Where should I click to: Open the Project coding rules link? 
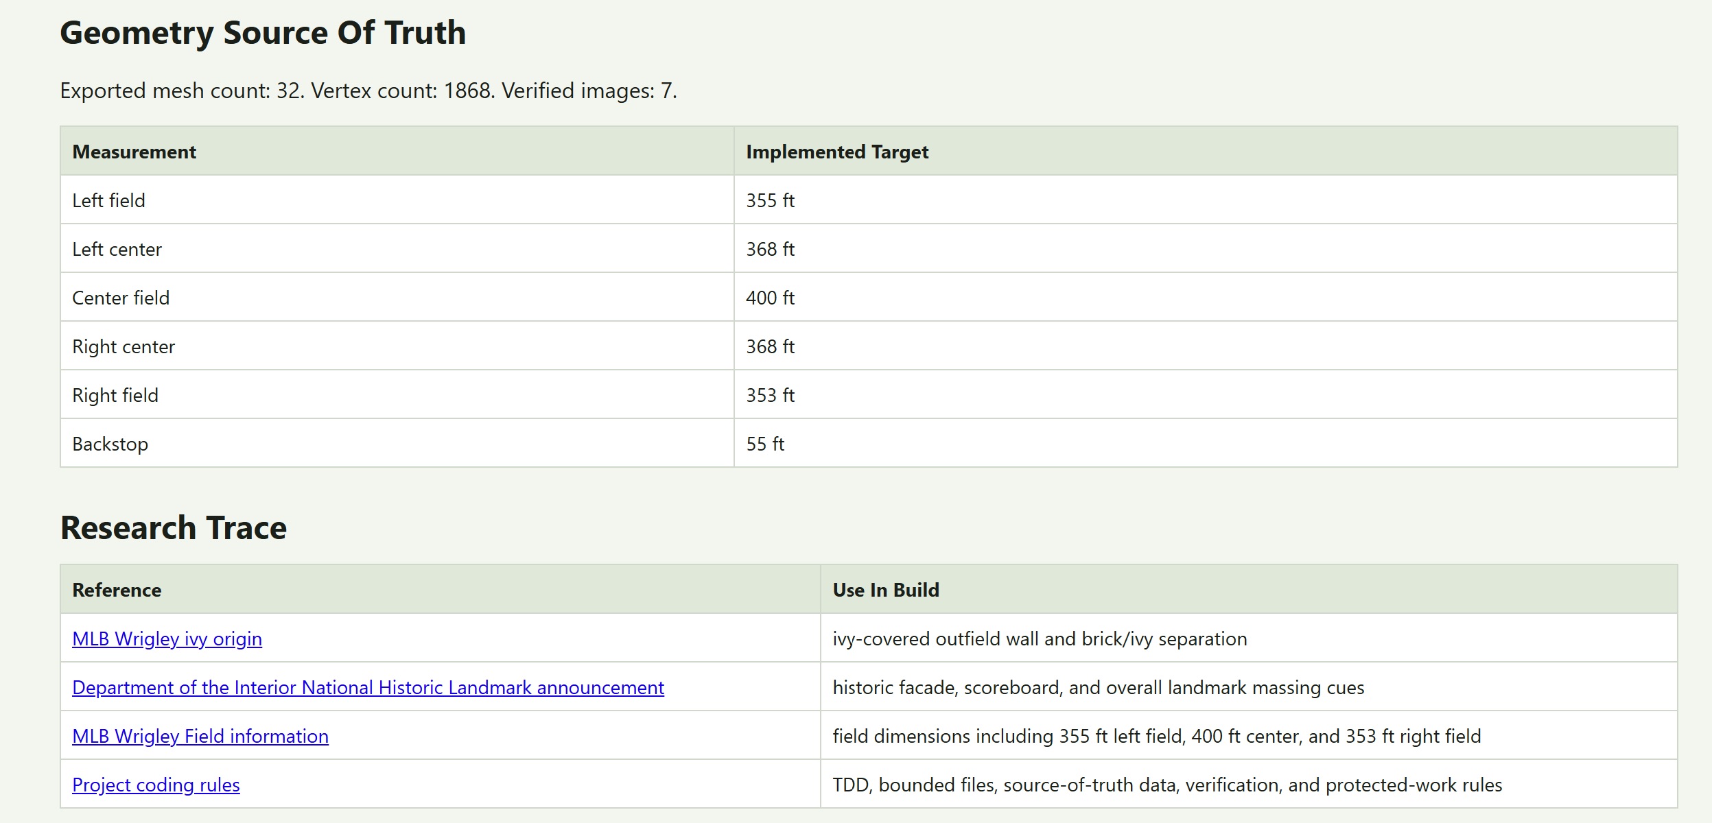pos(156,785)
